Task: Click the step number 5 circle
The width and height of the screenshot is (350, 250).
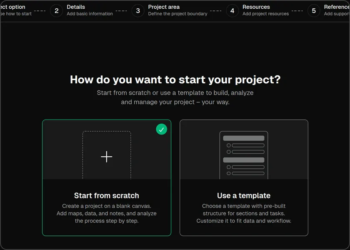Action: [314, 10]
